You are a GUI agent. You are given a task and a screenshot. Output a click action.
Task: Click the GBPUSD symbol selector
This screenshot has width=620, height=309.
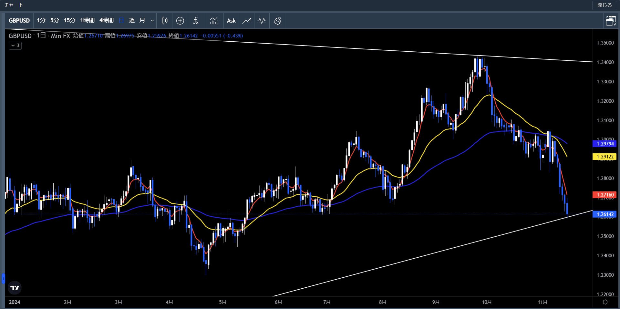click(19, 21)
